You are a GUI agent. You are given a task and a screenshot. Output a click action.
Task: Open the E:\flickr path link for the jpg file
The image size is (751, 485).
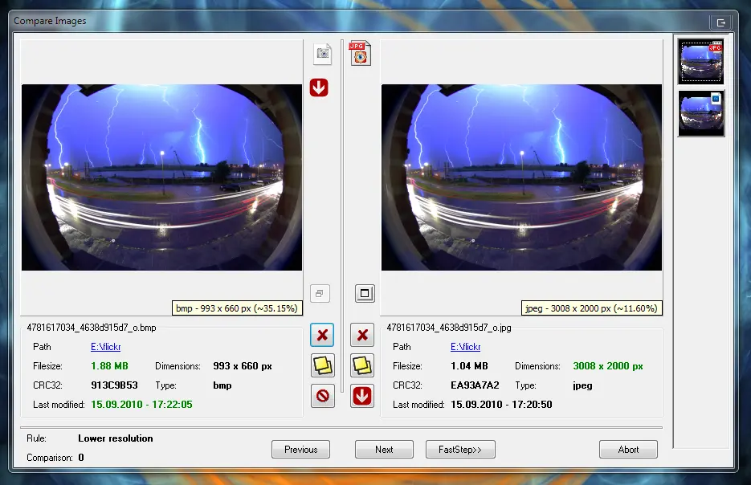point(466,347)
